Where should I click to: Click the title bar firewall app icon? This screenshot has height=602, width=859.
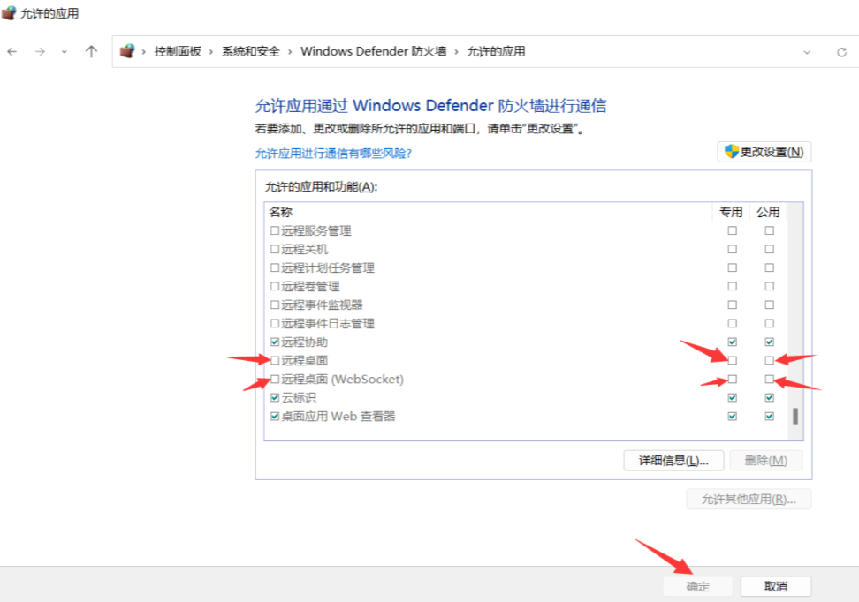(x=9, y=13)
